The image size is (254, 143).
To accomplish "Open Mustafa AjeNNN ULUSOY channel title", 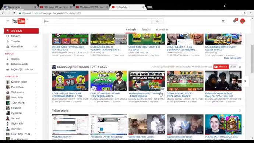I will coord(82,67).
